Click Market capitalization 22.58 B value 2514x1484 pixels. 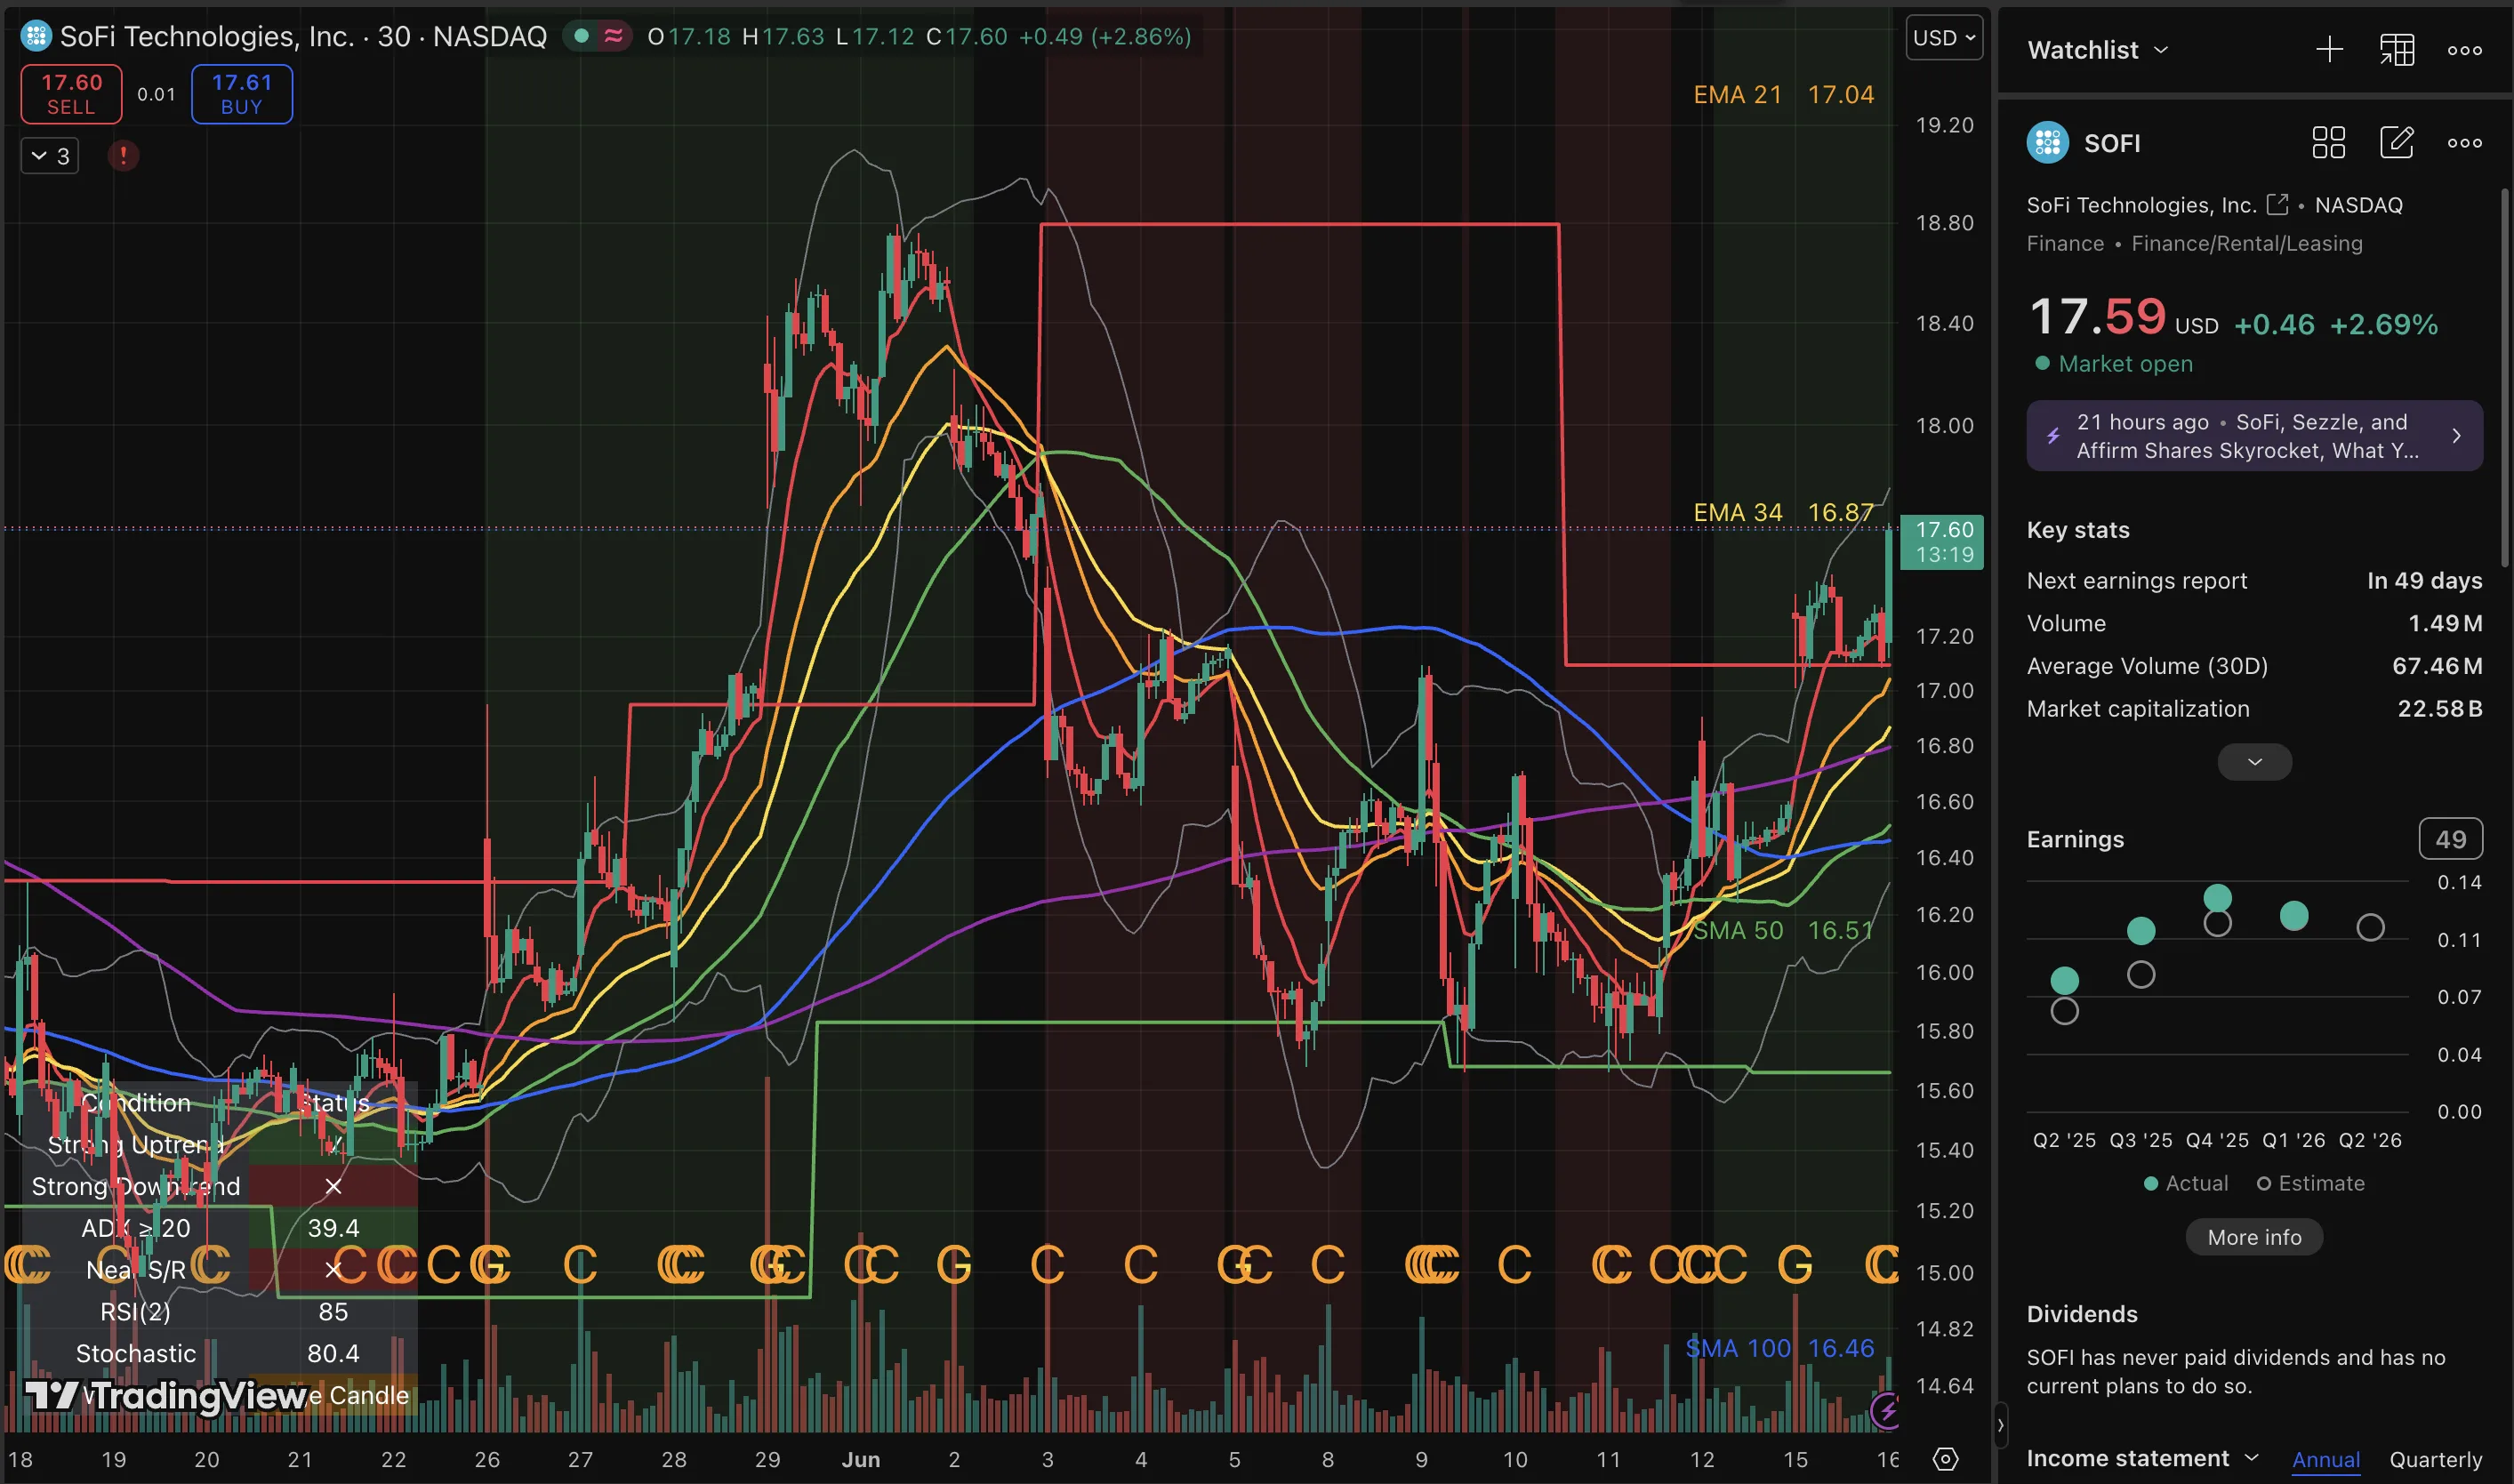pos(2439,709)
